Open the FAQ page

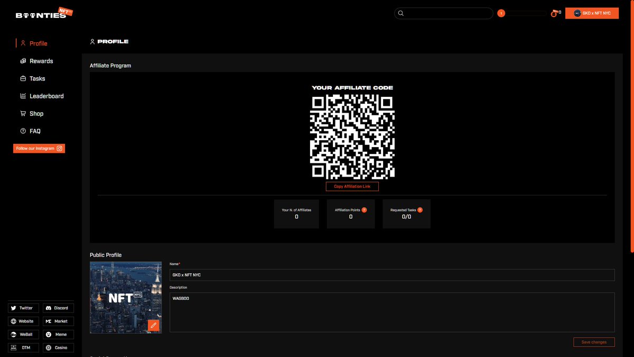click(x=30, y=131)
